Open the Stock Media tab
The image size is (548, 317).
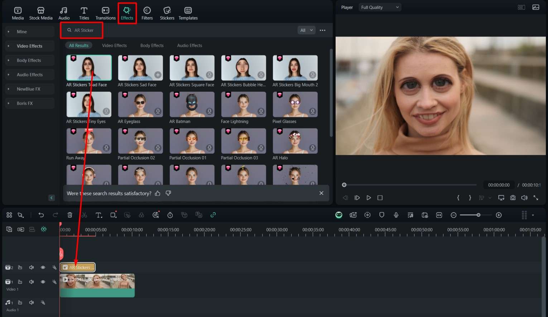[41, 13]
